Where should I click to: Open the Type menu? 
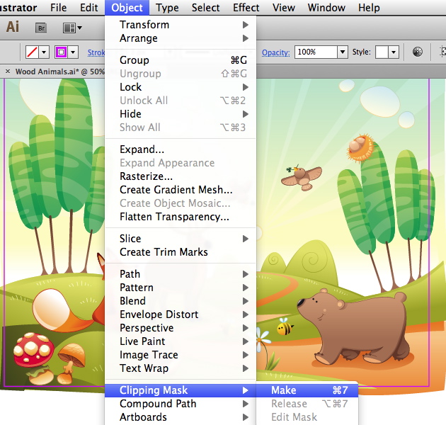(x=167, y=8)
